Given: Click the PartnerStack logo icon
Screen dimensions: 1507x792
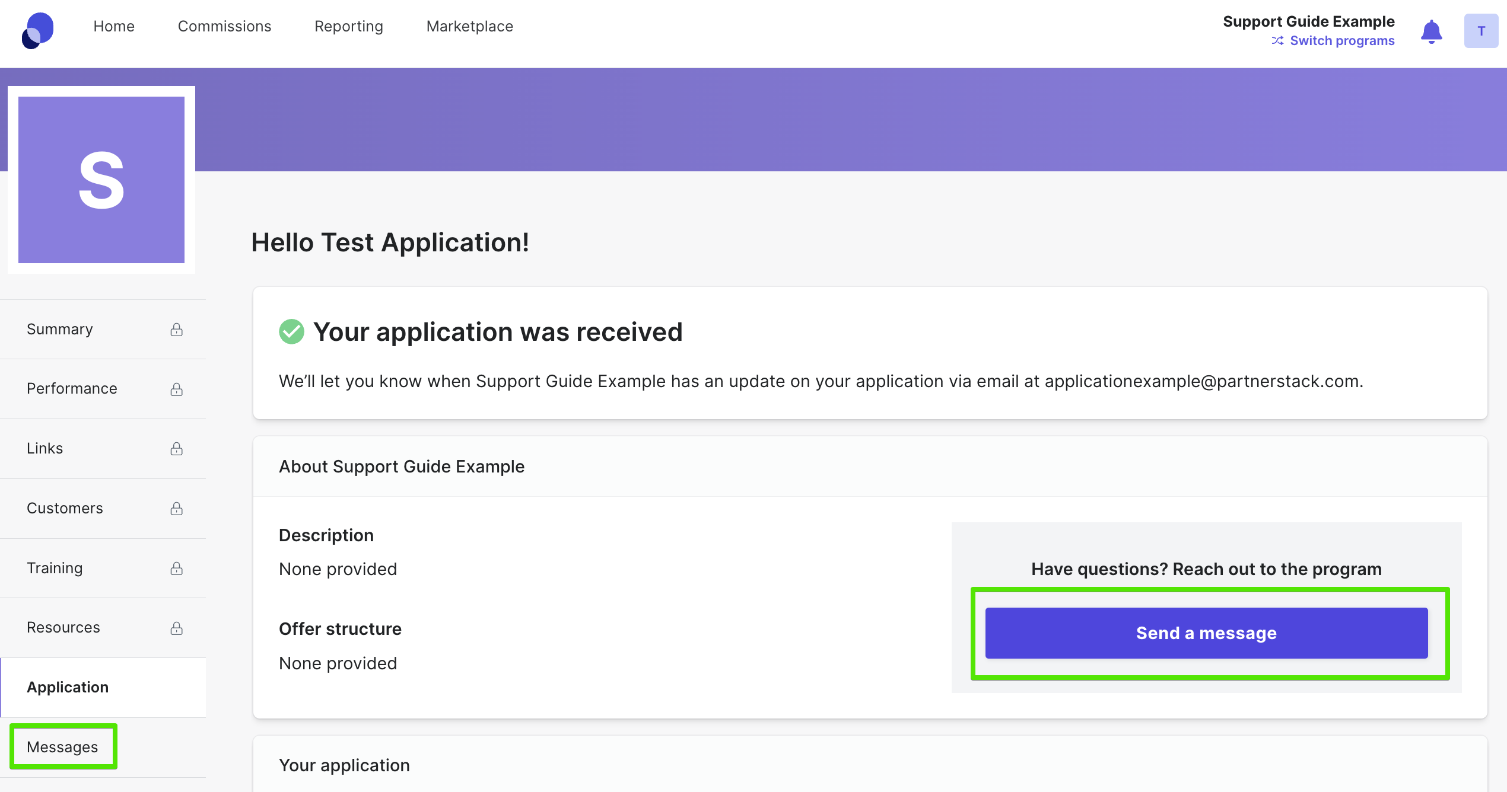Looking at the screenshot, I should click(38, 30).
